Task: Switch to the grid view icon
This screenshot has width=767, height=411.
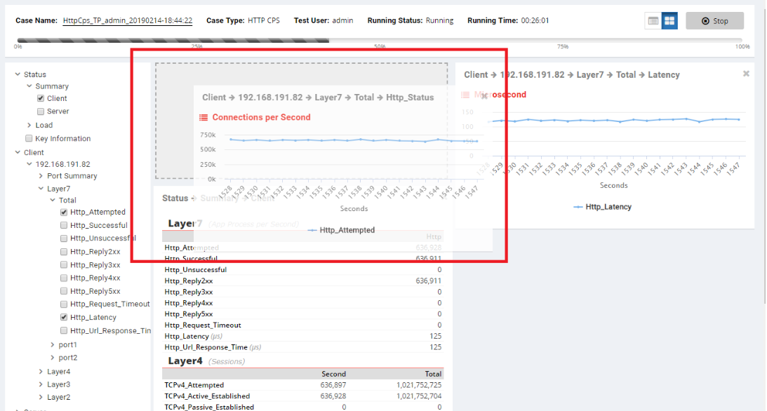Action: (669, 21)
